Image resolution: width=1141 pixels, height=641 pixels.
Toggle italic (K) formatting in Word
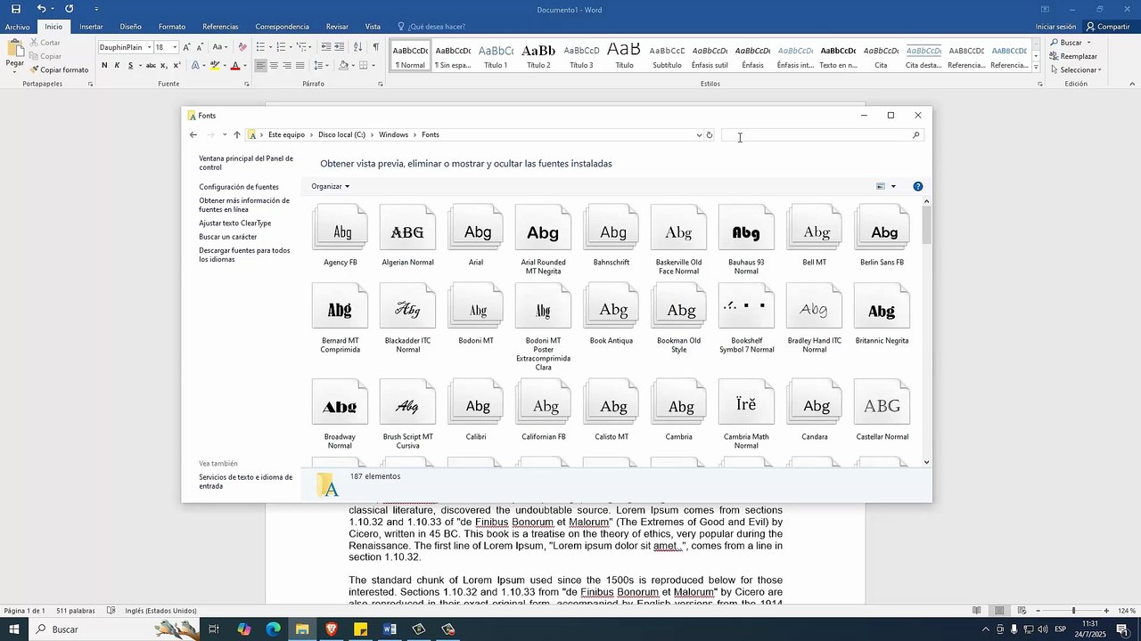point(117,65)
